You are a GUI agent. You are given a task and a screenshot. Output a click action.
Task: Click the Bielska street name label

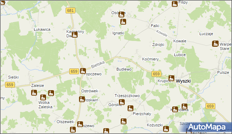pyautogui.click(x=98, y=64)
